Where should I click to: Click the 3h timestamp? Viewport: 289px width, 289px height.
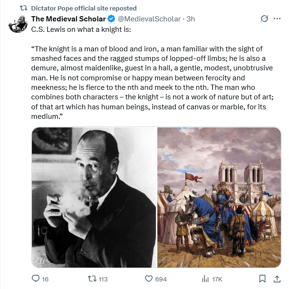click(191, 19)
